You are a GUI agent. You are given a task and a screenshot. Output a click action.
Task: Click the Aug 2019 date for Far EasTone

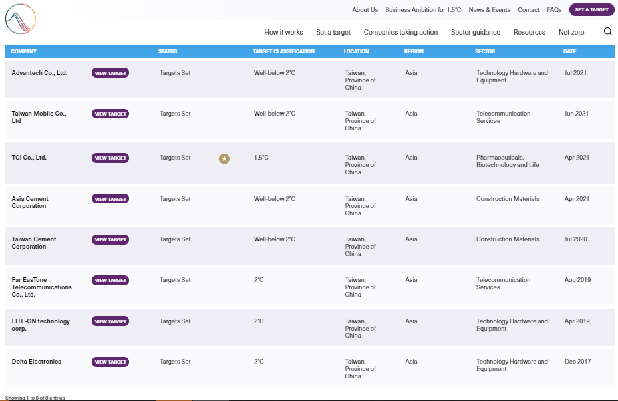tap(578, 280)
